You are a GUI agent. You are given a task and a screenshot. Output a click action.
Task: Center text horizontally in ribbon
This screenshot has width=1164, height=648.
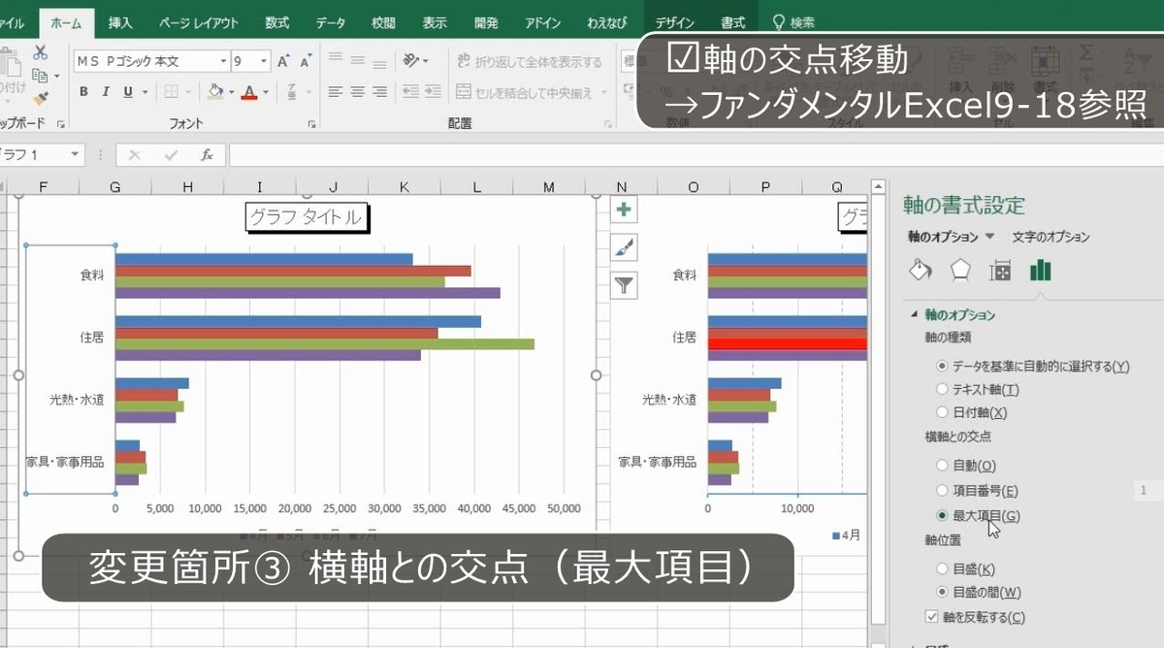click(x=358, y=92)
